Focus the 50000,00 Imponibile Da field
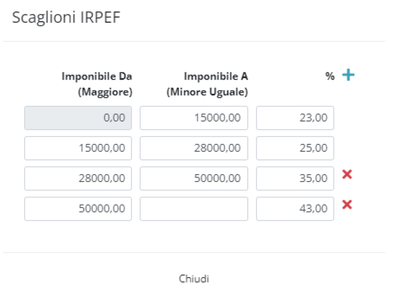The width and height of the screenshot is (402, 294). 78,209
